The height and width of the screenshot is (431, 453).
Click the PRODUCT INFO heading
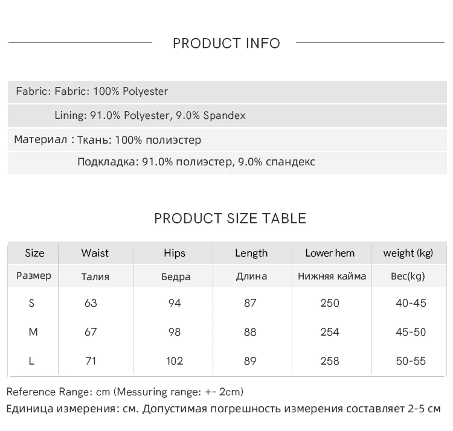tap(226, 43)
